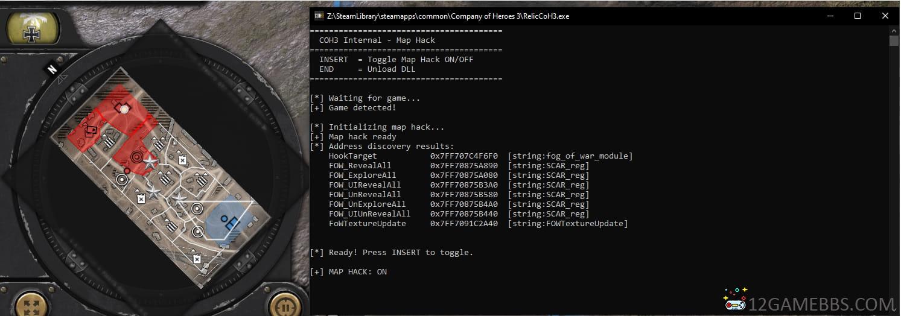Screen dimensions: 901x316
Task: Click the console window's COH title bar icon
Action: 319,16
